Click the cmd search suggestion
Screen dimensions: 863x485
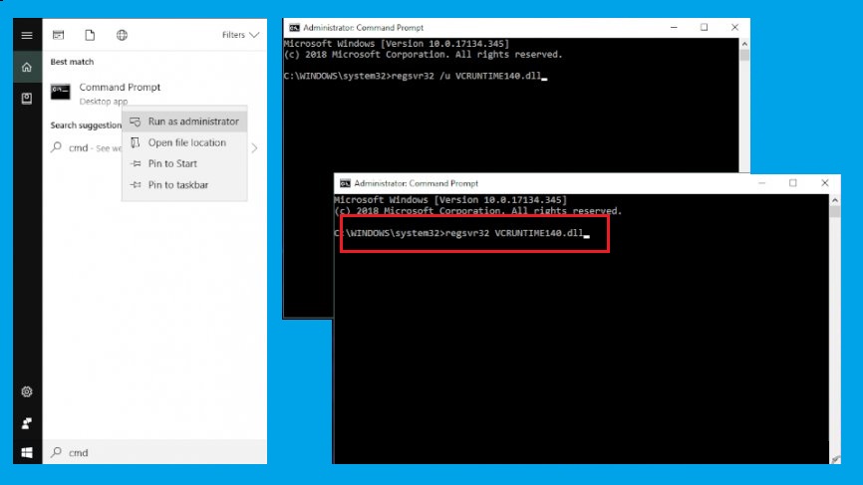[86, 148]
